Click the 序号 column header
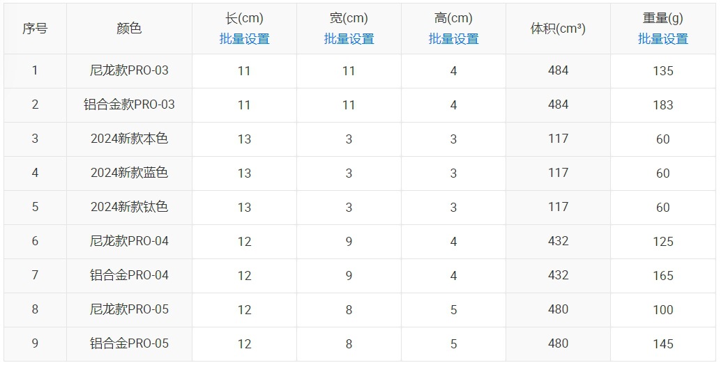Image resolution: width=728 pixels, height=372 pixels. coord(35,29)
